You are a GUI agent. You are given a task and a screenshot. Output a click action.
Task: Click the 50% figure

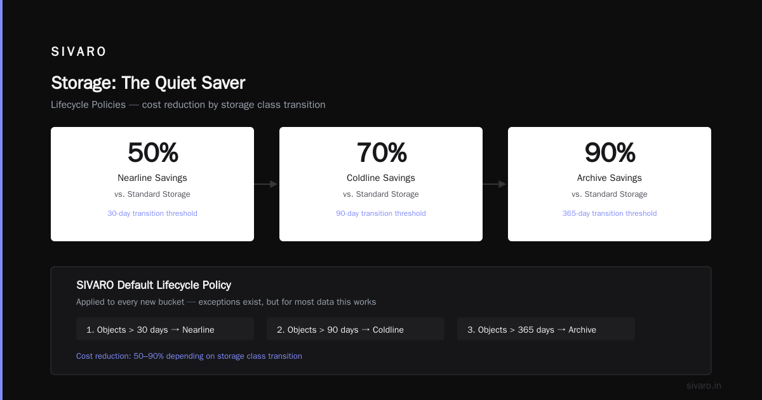(x=152, y=153)
